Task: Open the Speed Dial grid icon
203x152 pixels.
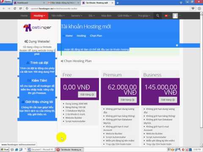Action: click(x=21, y=8)
